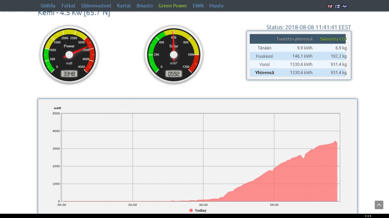Click the Tuotettu yhteensä column header
Screen dimensions: 389x218
click(294, 39)
